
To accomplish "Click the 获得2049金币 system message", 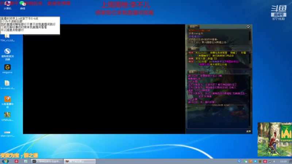I will (x=196, y=34).
